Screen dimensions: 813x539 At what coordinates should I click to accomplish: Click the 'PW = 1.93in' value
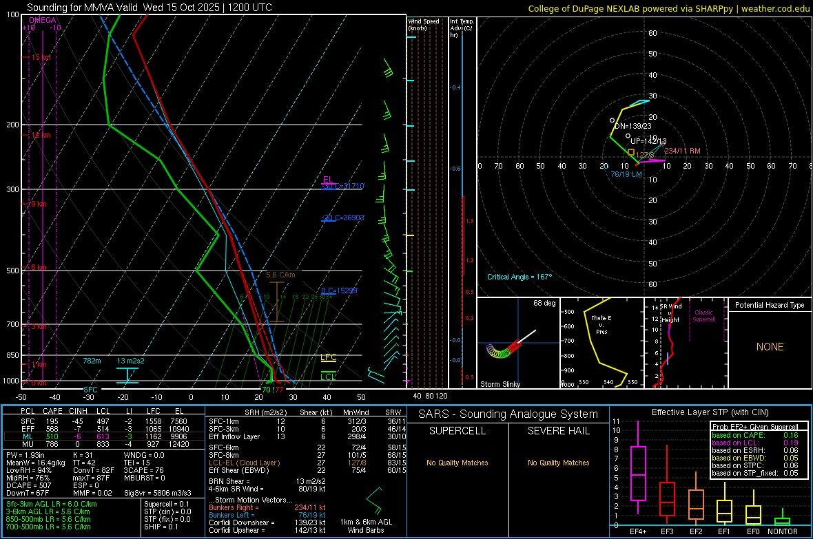(x=25, y=455)
